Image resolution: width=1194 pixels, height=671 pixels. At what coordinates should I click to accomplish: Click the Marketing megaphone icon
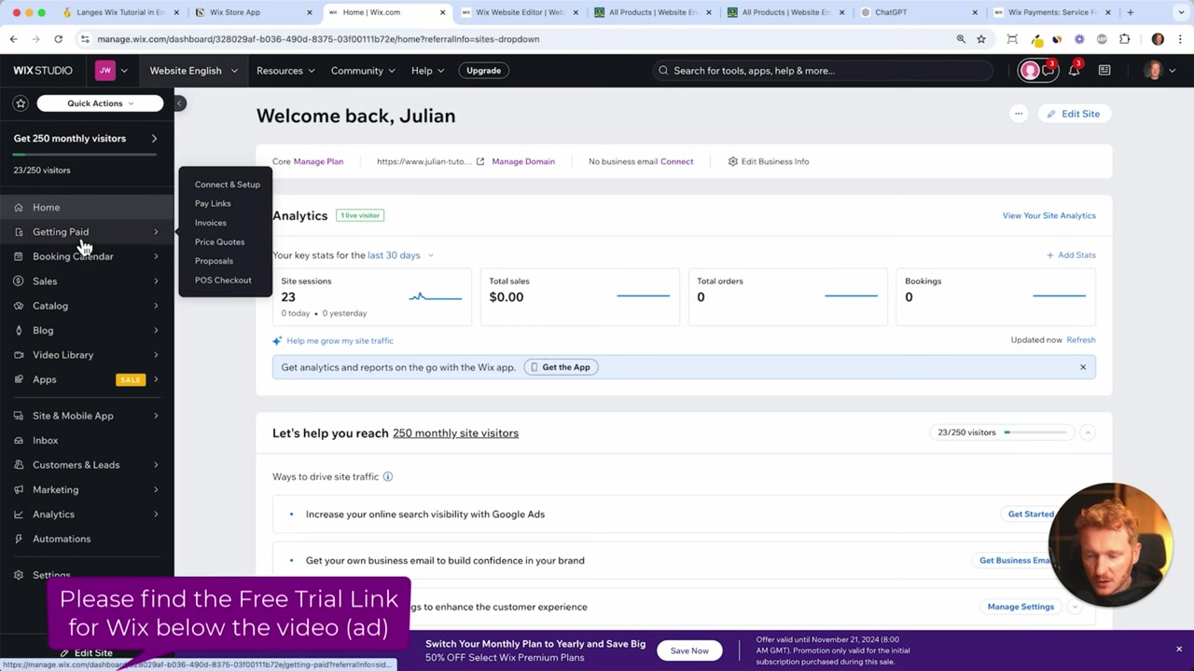(19, 489)
